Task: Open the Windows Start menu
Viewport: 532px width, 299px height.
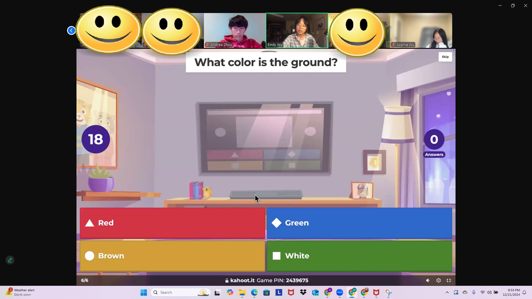Action: pyautogui.click(x=144, y=292)
